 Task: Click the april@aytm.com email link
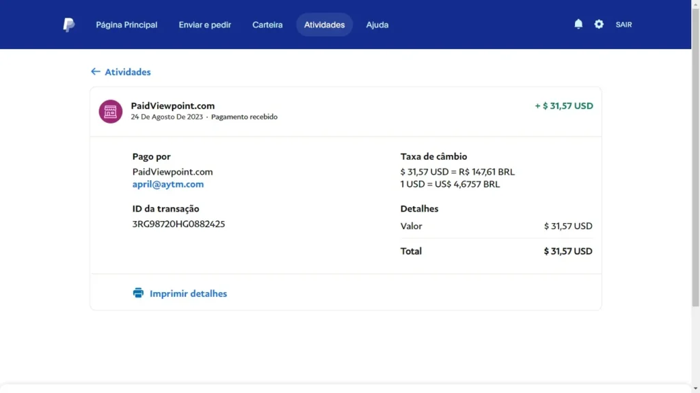point(168,184)
